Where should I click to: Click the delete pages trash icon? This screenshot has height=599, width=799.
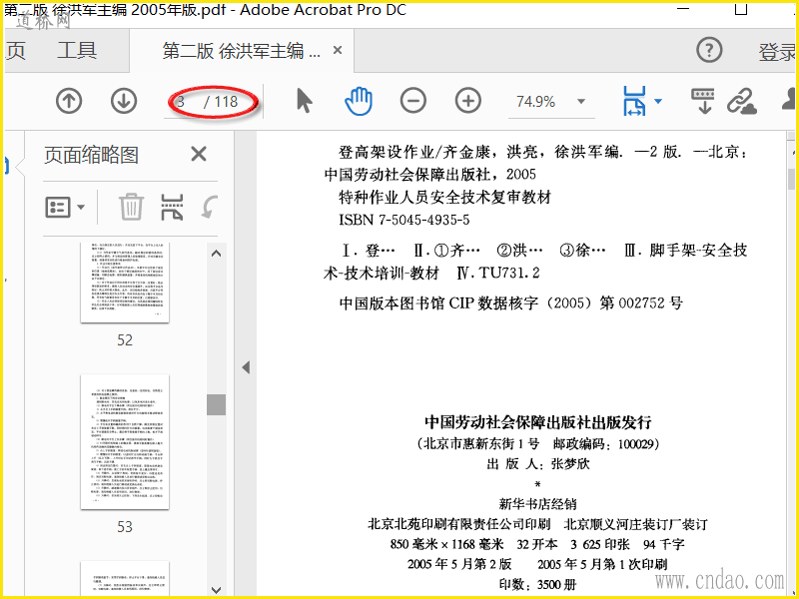point(131,207)
